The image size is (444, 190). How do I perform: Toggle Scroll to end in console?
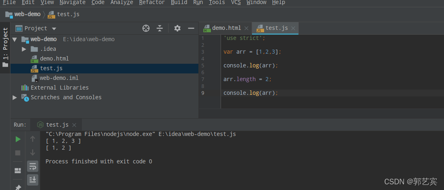33,180
